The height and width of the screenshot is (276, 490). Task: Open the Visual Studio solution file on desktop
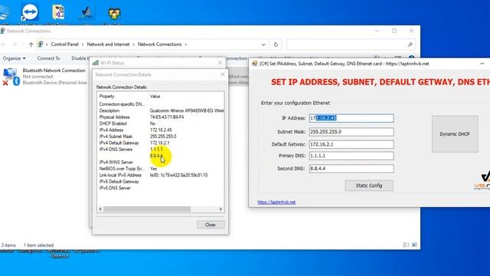pyautogui.click(x=58, y=12)
